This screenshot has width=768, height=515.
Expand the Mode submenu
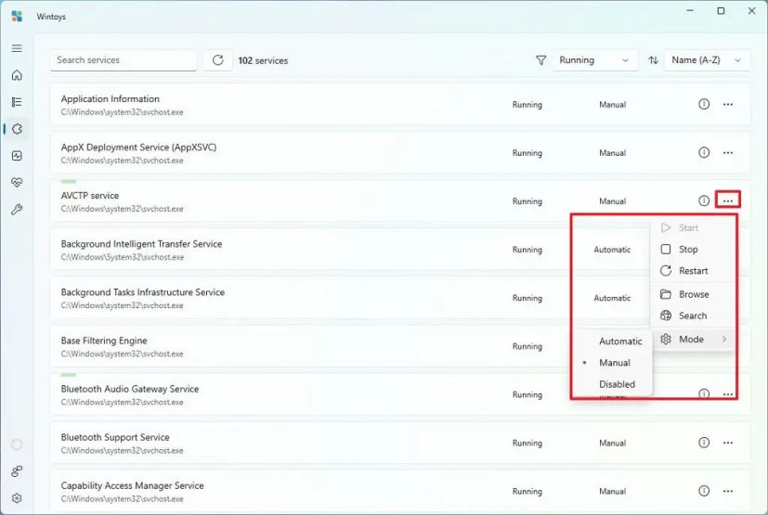click(x=693, y=340)
